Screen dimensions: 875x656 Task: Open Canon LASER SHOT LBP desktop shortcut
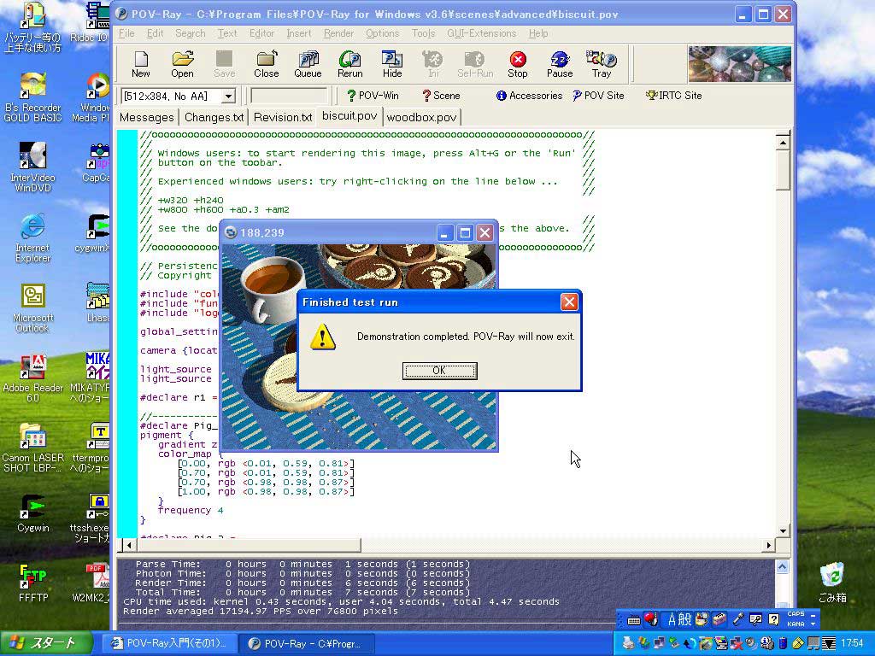point(32,448)
